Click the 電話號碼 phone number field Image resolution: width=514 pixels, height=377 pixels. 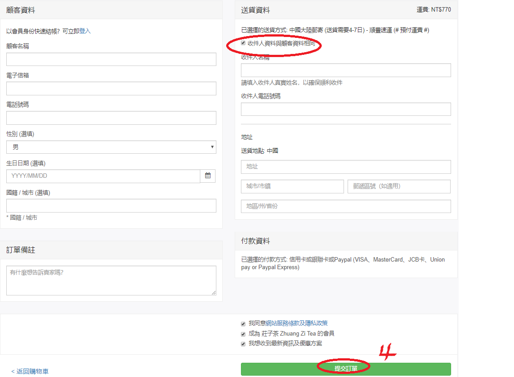[111, 118]
